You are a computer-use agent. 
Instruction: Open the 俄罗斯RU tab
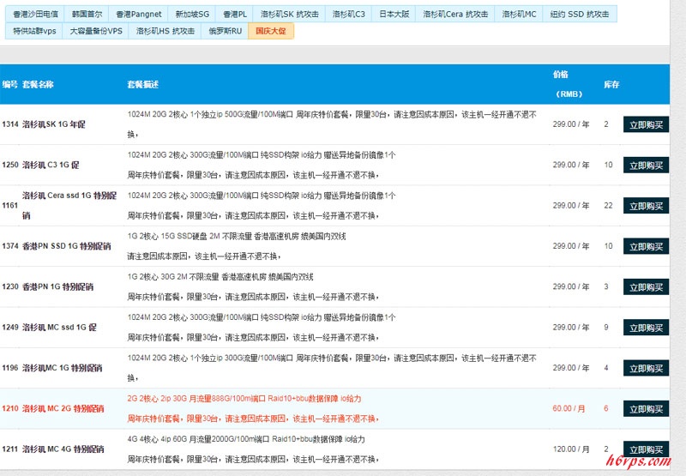pos(225,31)
